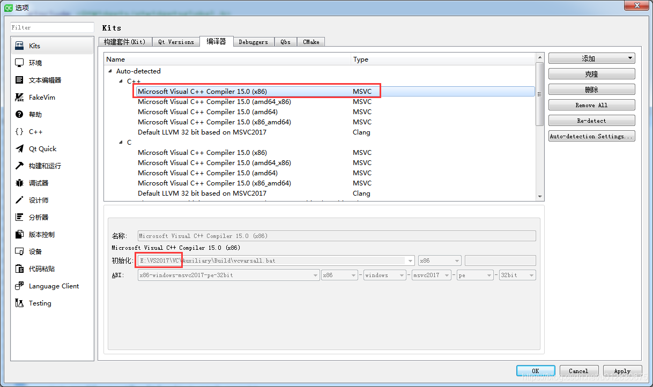The width and height of the screenshot is (653, 387).
Task: Select the Kits icon in sidebar
Action: click(19, 46)
